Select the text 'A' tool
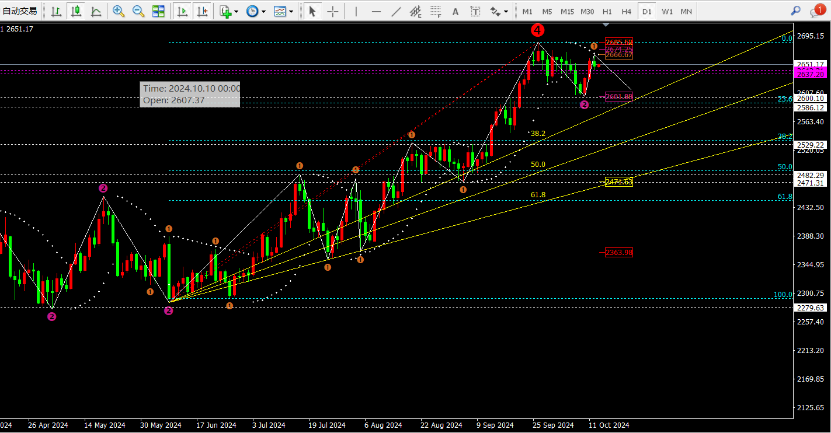Image resolution: width=831 pixels, height=433 pixels. pyautogui.click(x=456, y=11)
